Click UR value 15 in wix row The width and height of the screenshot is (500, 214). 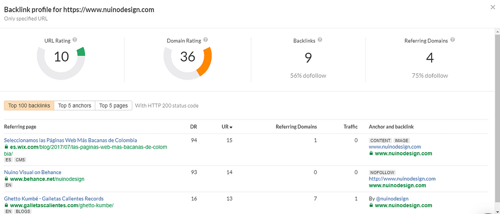pos(229,140)
